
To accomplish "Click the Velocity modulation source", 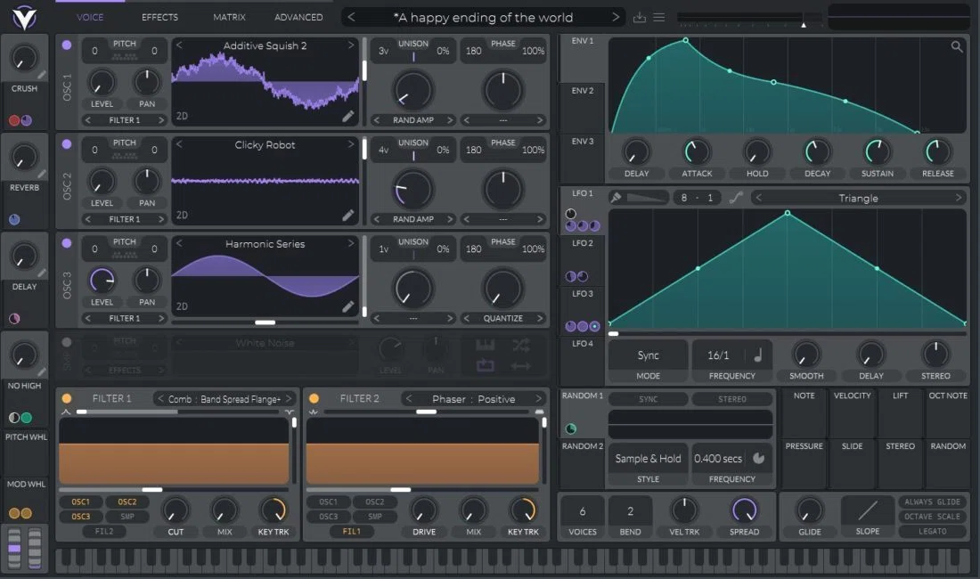I will (x=852, y=412).
